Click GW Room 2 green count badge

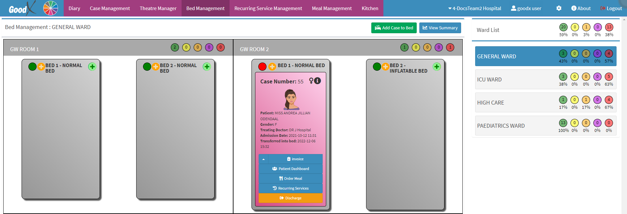pyautogui.click(x=404, y=47)
